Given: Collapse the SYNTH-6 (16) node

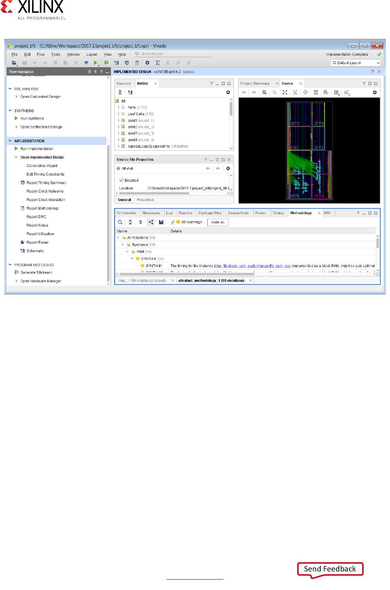Looking at the screenshot, I should (x=132, y=259).
